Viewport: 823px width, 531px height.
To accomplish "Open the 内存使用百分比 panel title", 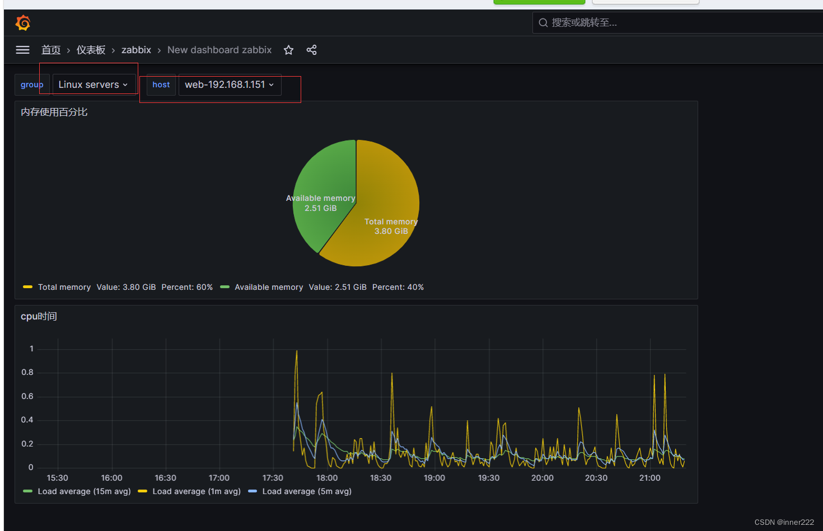I will [x=54, y=112].
